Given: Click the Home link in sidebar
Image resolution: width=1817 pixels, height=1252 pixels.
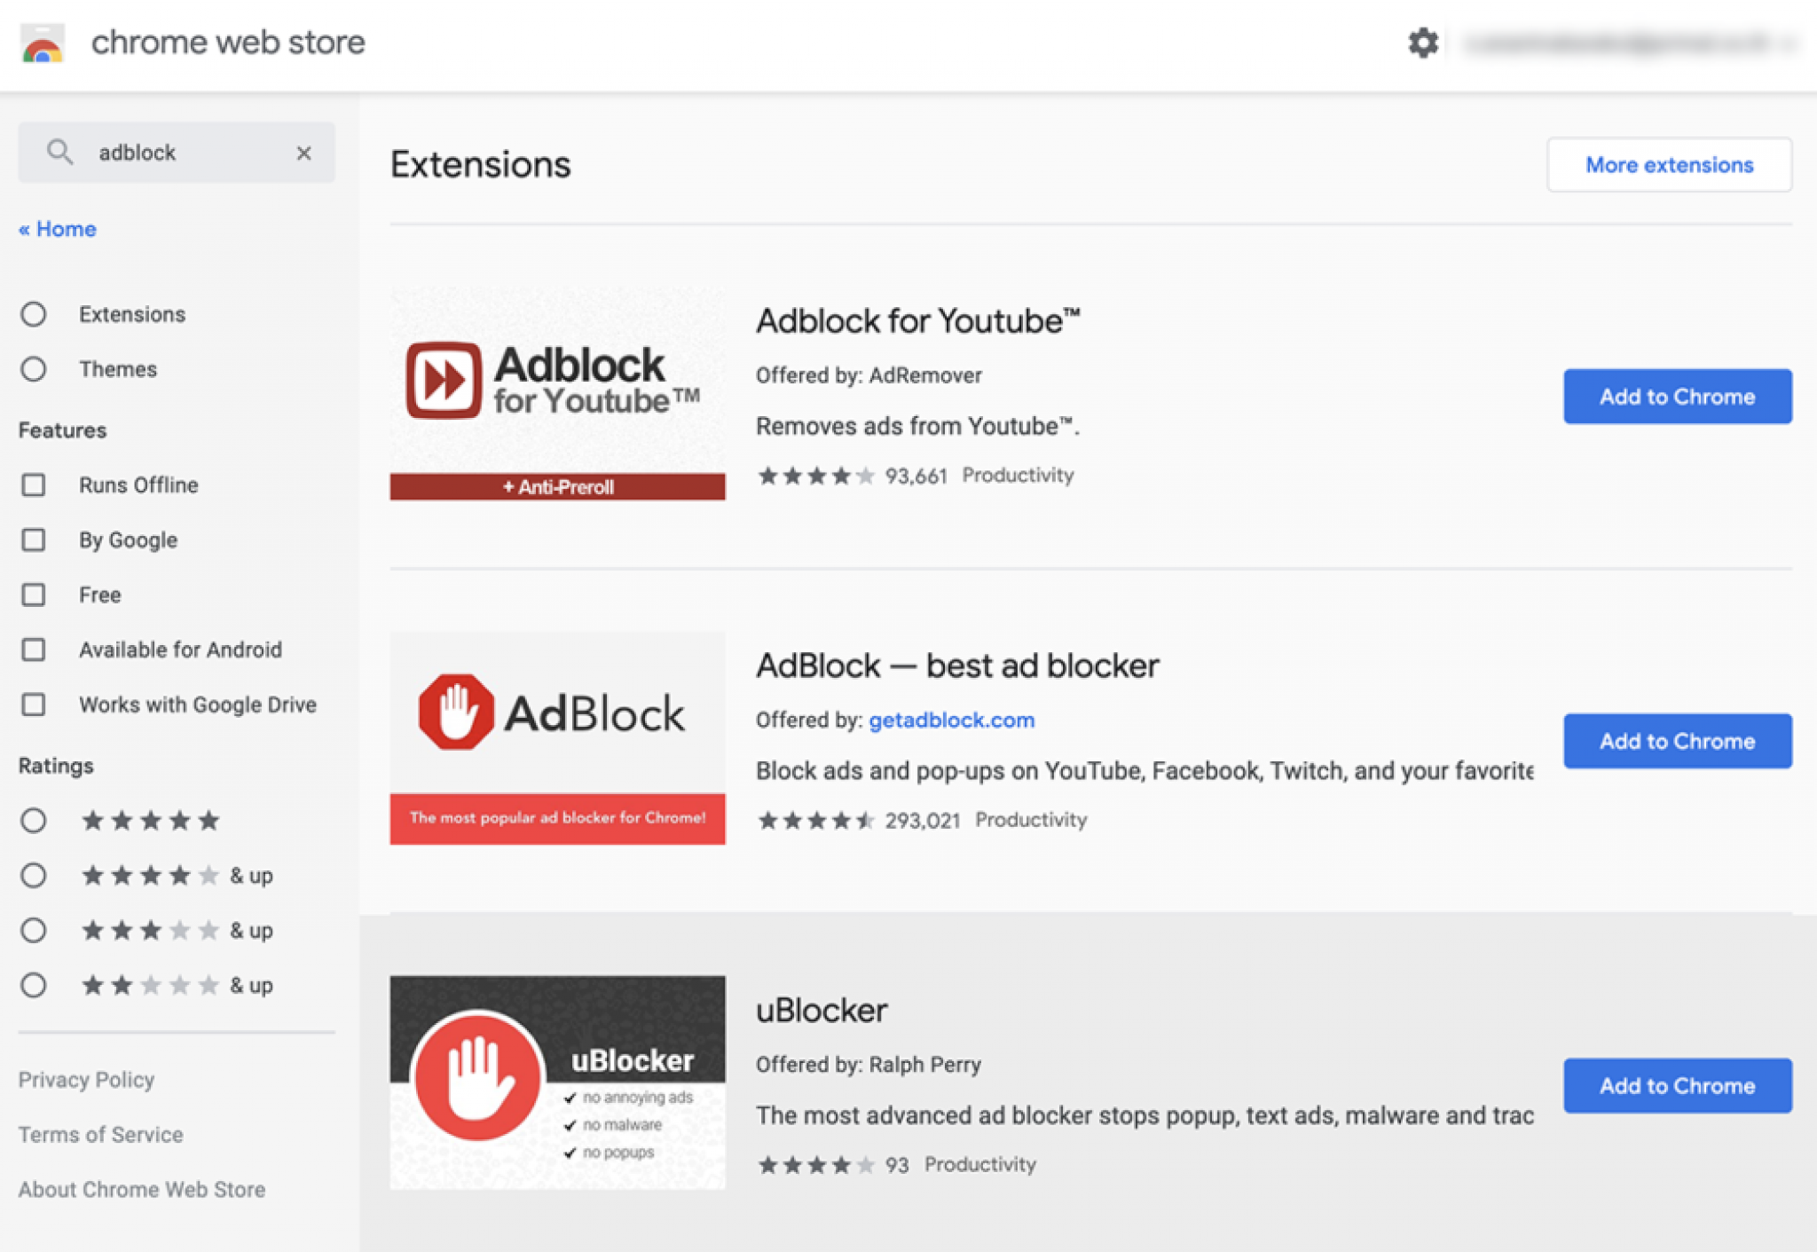Looking at the screenshot, I should tap(57, 229).
